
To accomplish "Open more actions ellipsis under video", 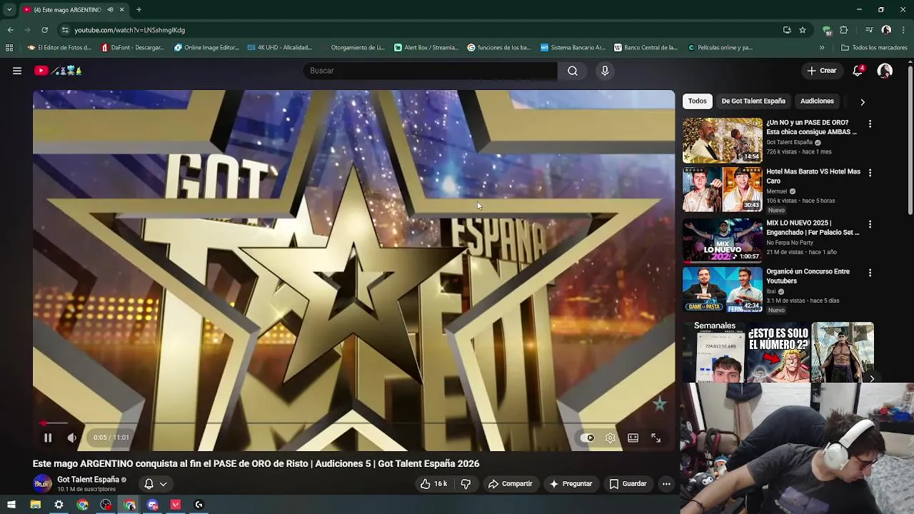I will pyautogui.click(x=666, y=483).
